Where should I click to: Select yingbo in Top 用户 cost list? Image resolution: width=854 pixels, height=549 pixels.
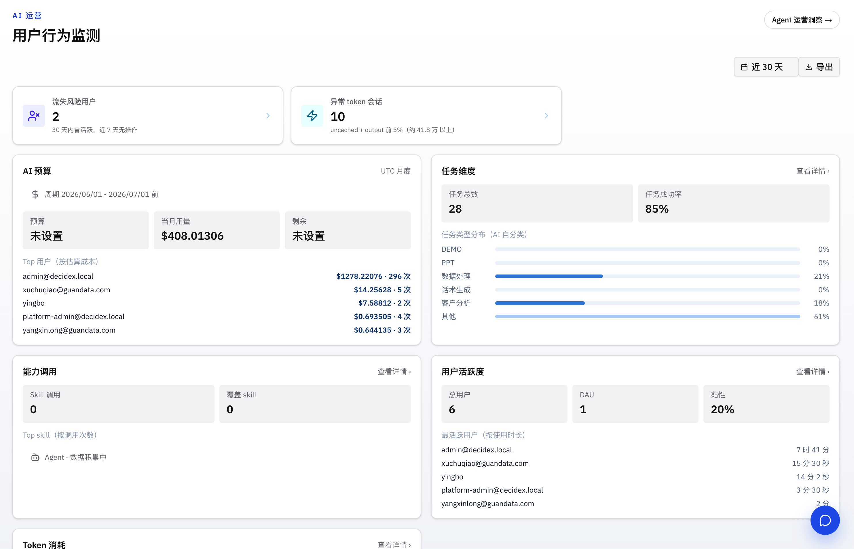coord(33,303)
